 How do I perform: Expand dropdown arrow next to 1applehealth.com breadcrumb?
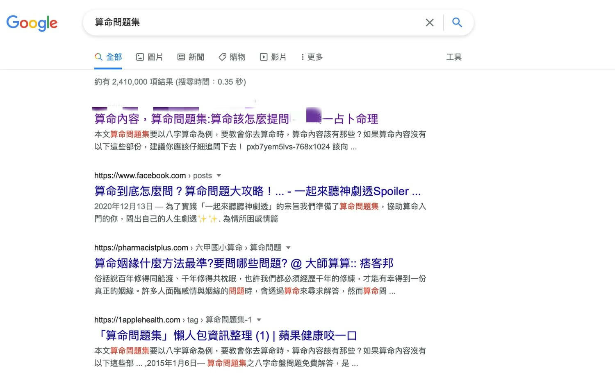pyautogui.click(x=259, y=320)
